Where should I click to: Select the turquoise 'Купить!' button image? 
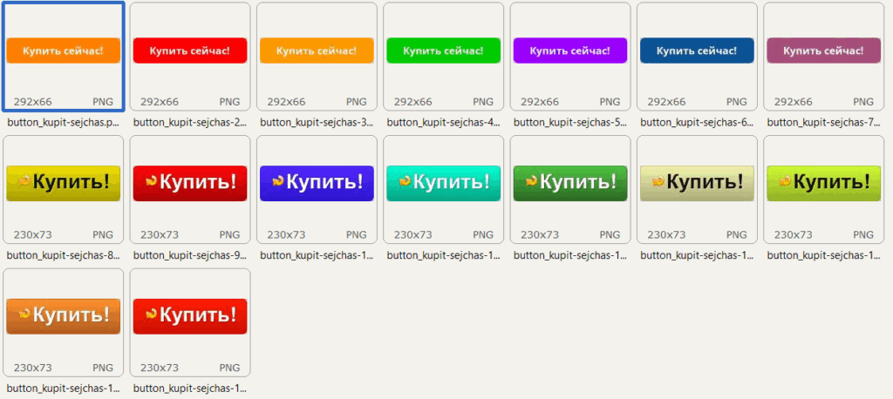click(443, 183)
